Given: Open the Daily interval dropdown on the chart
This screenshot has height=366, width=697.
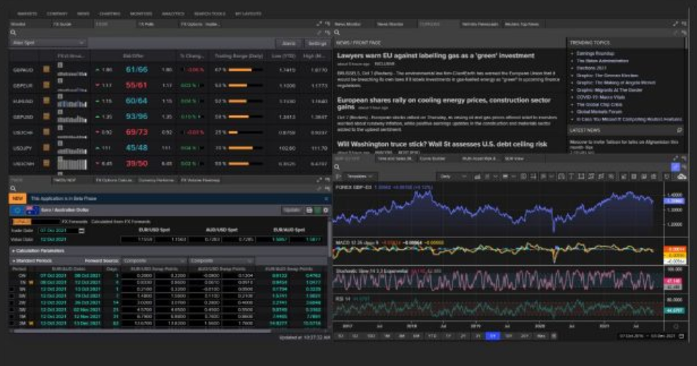Looking at the screenshot, I should tap(453, 176).
